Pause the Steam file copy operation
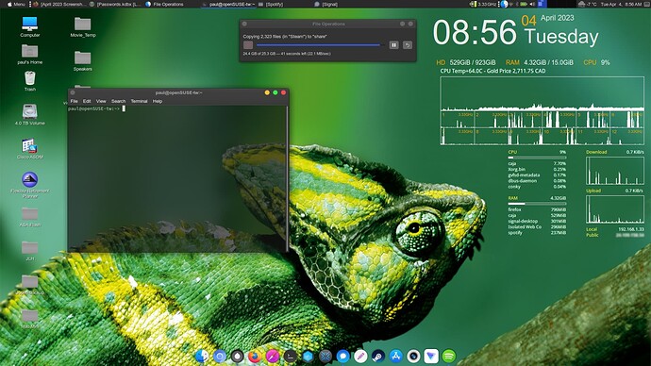 coord(393,45)
